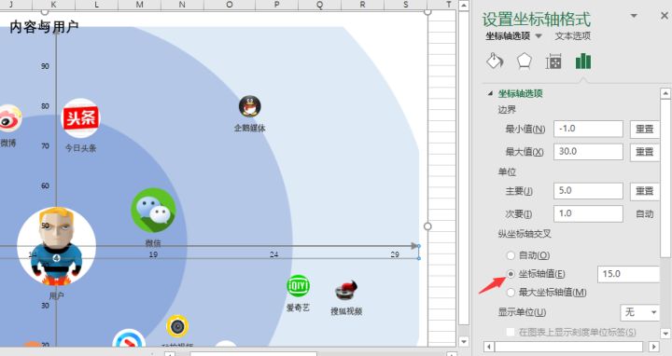Select the 微博 icon in the chart

click(9, 119)
